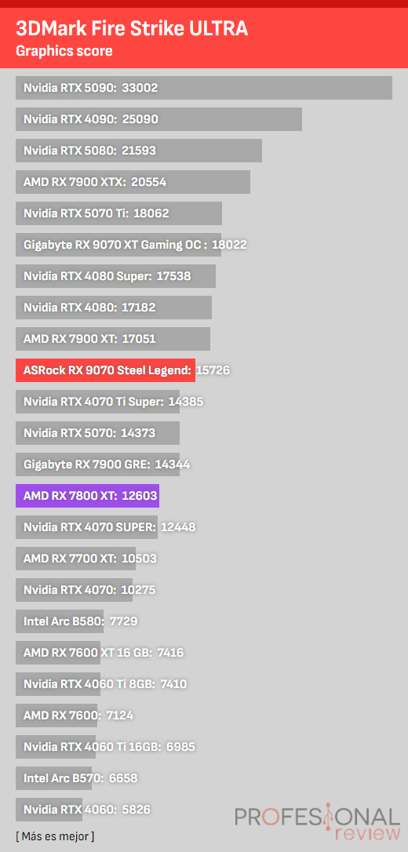Select Gigabyte RX 9070 XT Gaming OC bar
Screen dimensions: 408x852
tap(118, 245)
